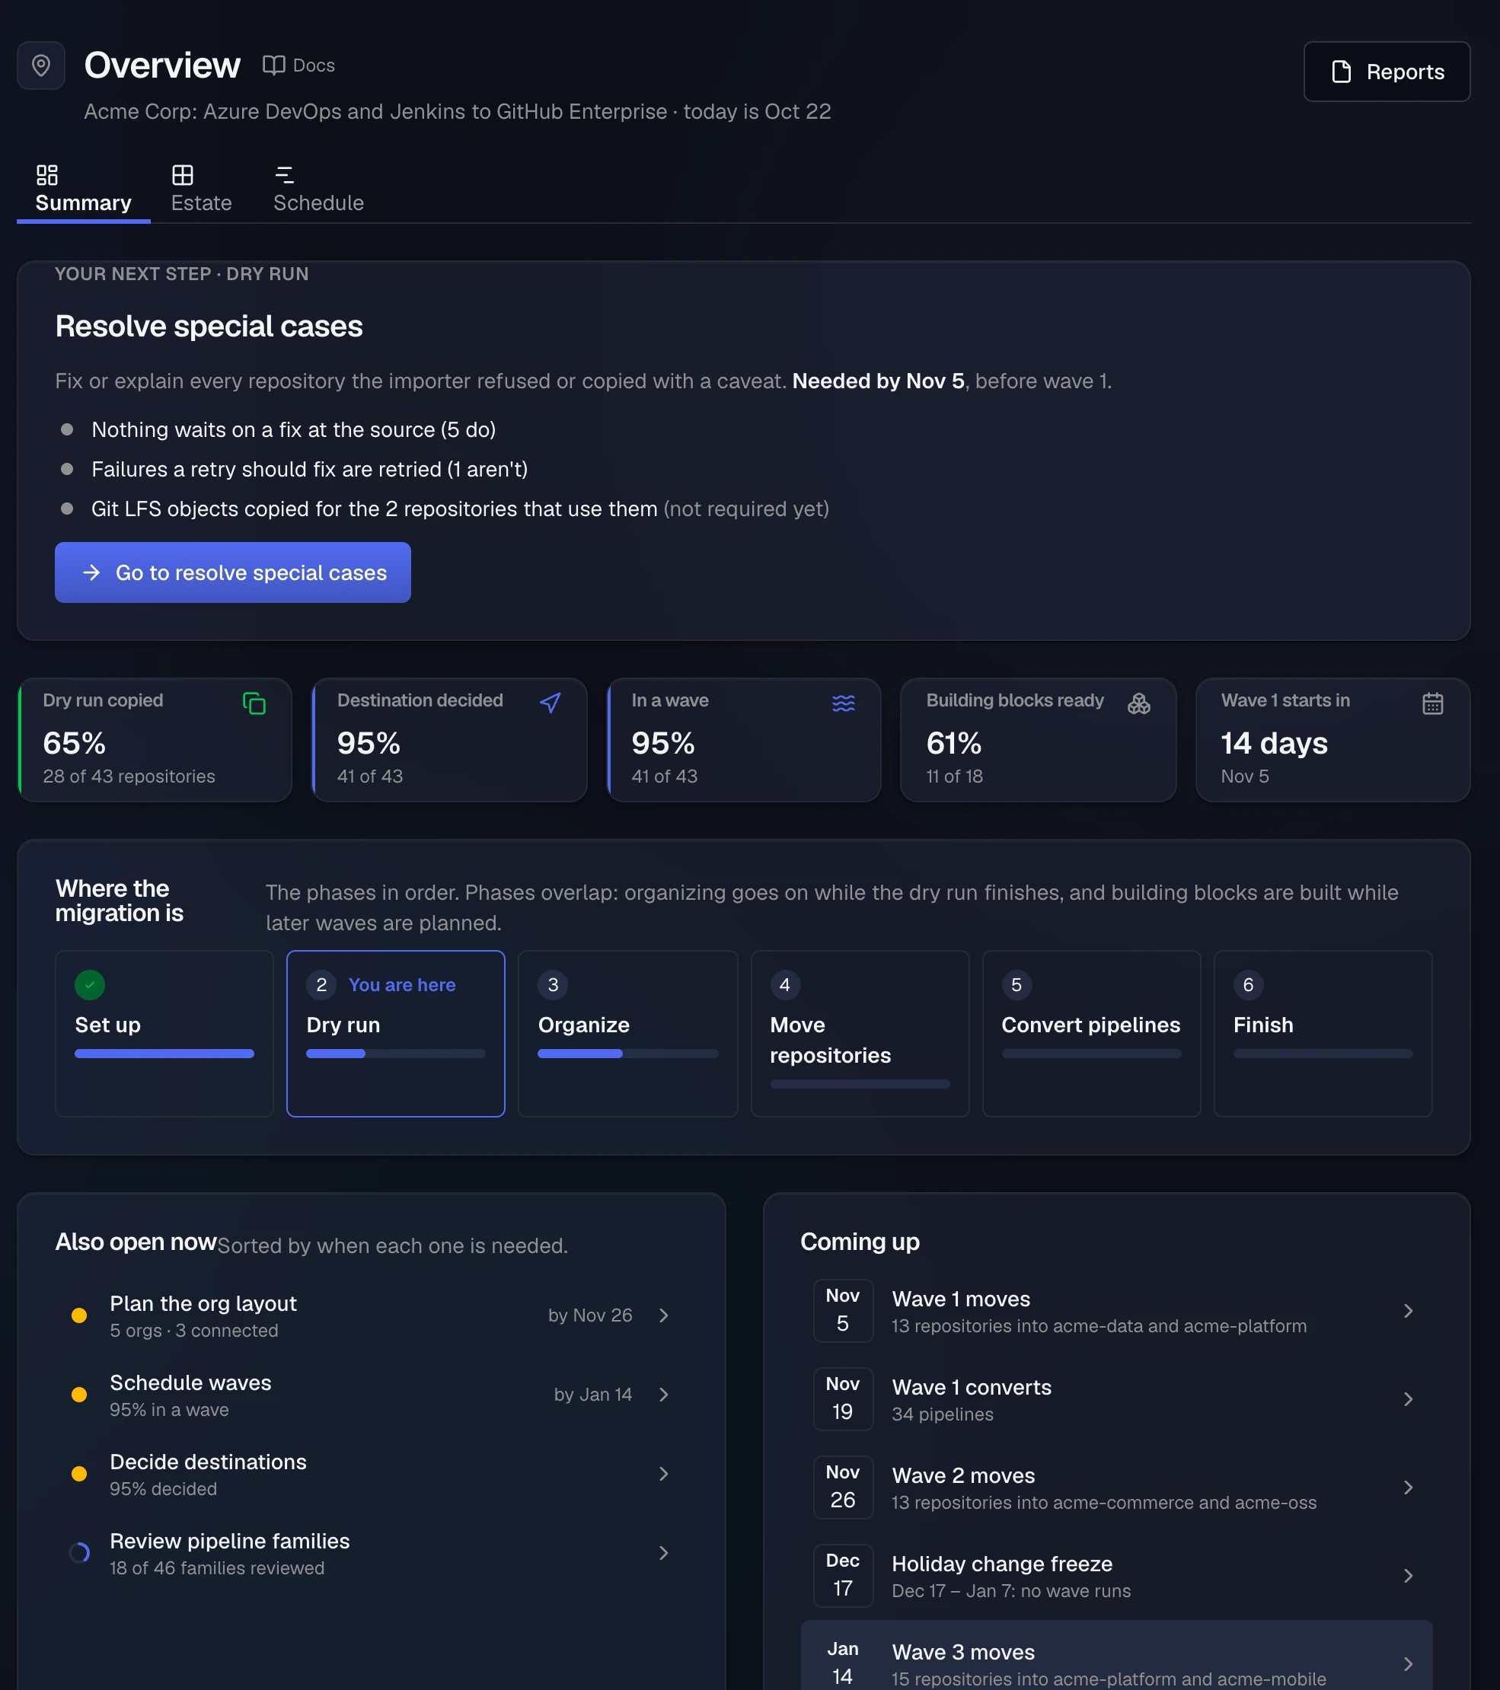The width and height of the screenshot is (1500, 1690).
Task: Click the spinner icon beside Review pipeline families
Action: click(79, 1553)
